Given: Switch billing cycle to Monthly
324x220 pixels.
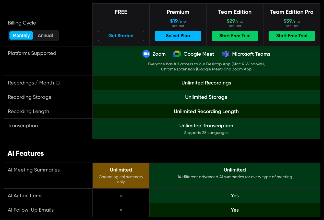Looking at the screenshot, I should pyautogui.click(x=21, y=35).
